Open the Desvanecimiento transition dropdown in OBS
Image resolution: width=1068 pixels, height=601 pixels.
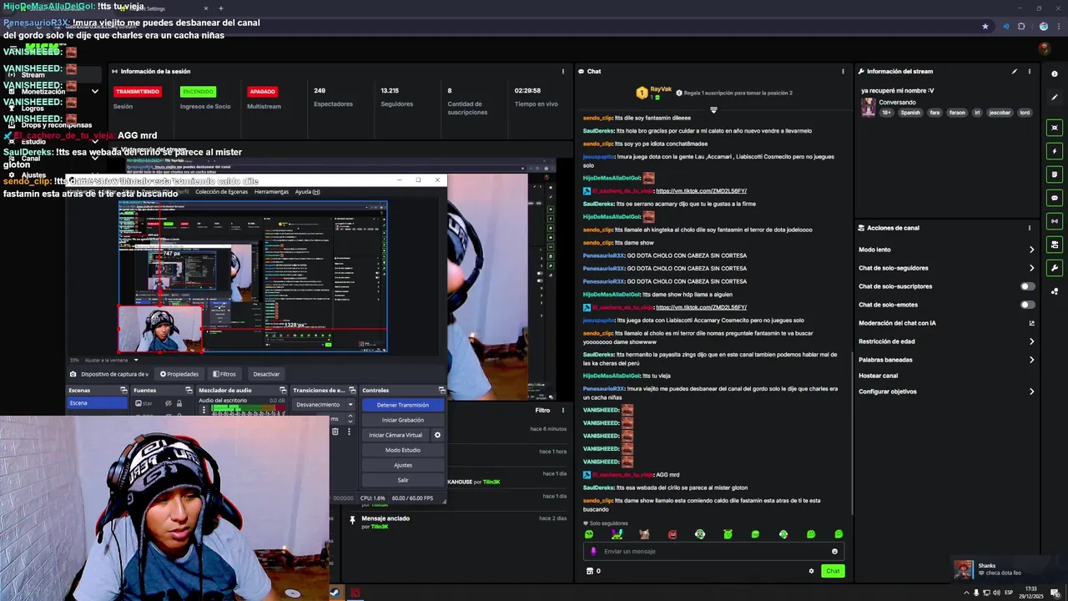coord(324,405)
